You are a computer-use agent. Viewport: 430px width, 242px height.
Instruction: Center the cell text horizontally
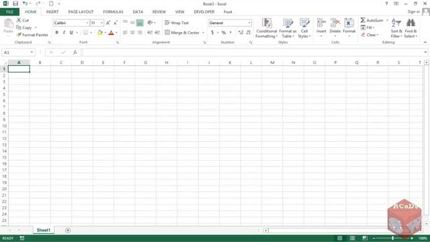pos(132,33)
